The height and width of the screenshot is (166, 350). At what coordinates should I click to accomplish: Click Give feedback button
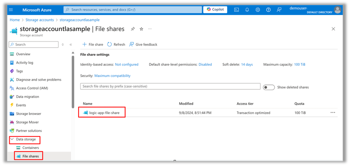143,44
